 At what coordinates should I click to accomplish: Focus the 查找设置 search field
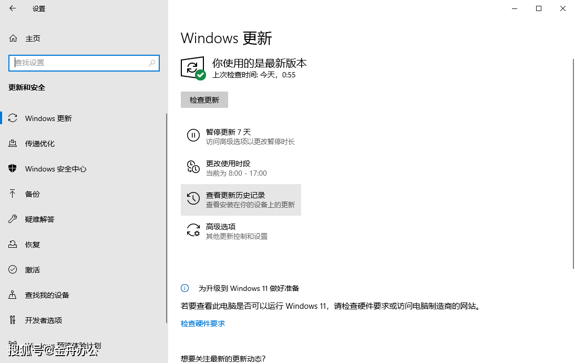click(79, 63)
